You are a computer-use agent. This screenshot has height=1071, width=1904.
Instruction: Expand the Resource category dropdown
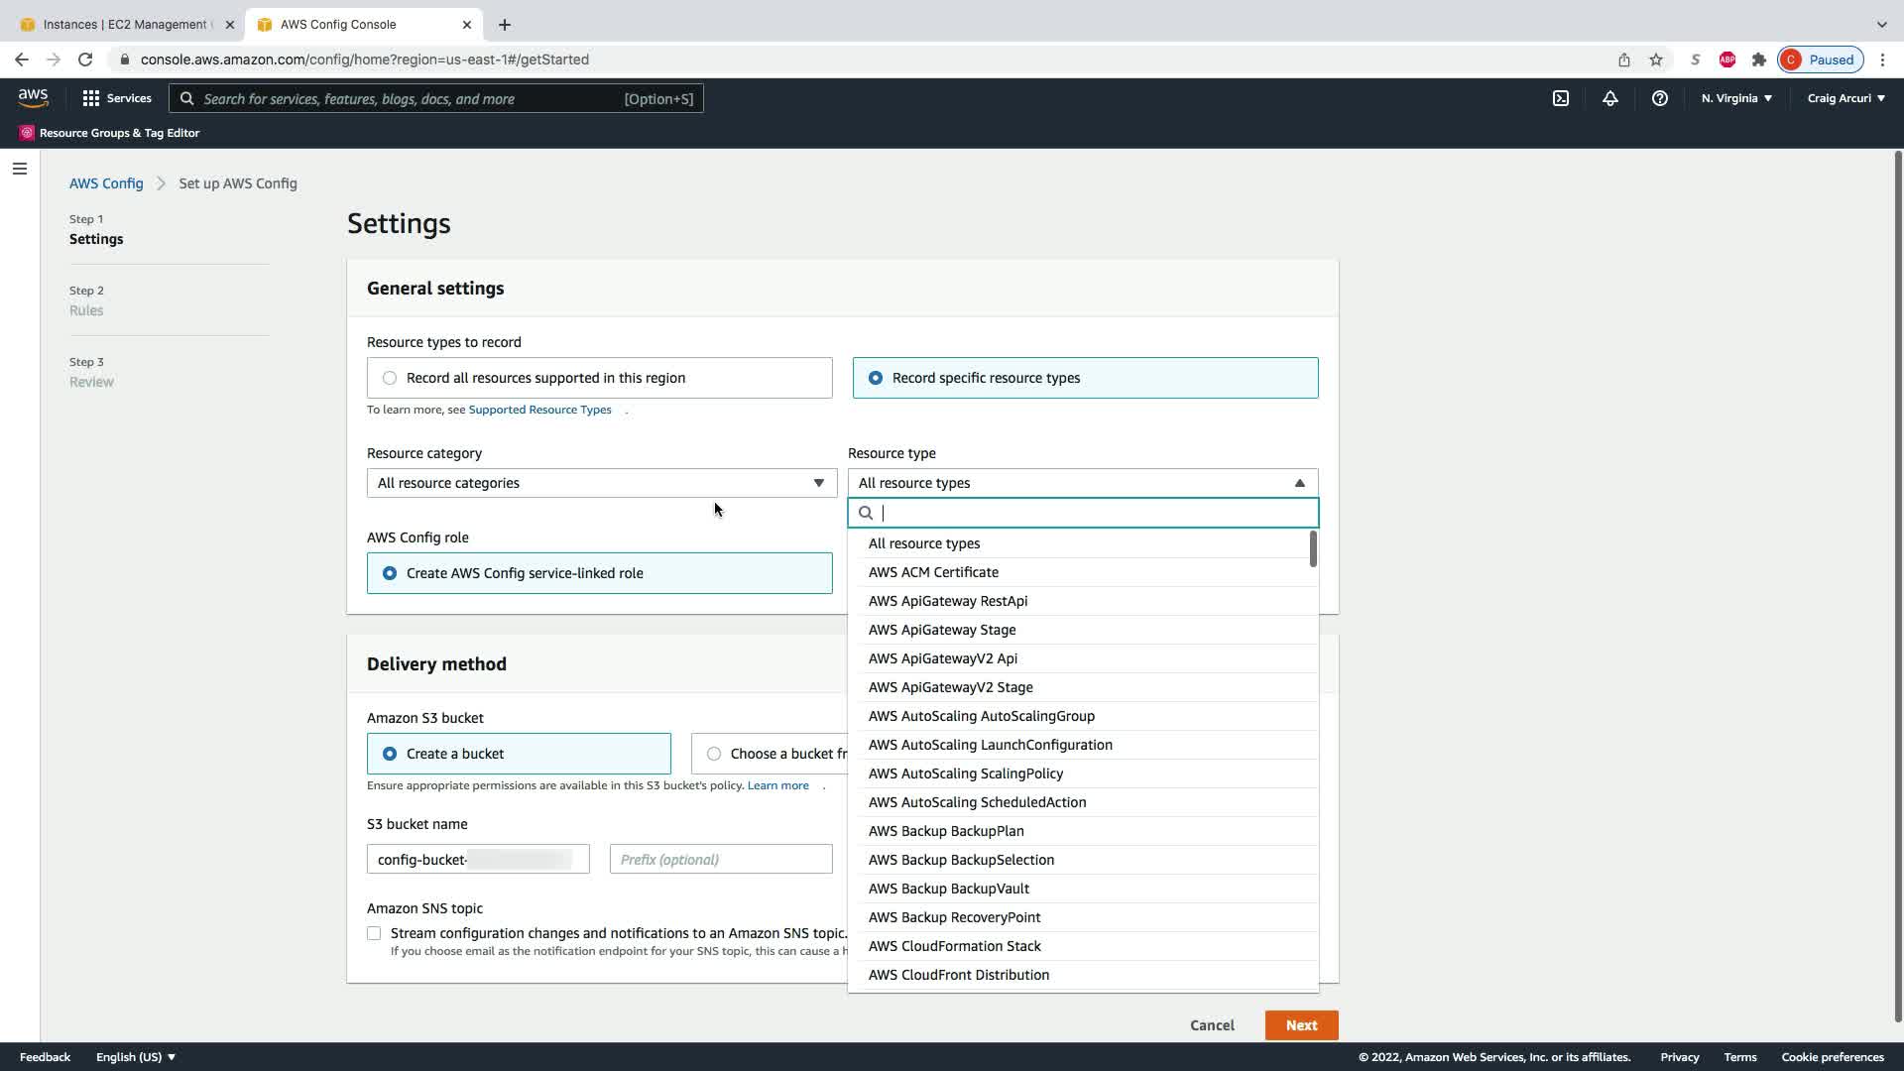(x=601, y=483)
